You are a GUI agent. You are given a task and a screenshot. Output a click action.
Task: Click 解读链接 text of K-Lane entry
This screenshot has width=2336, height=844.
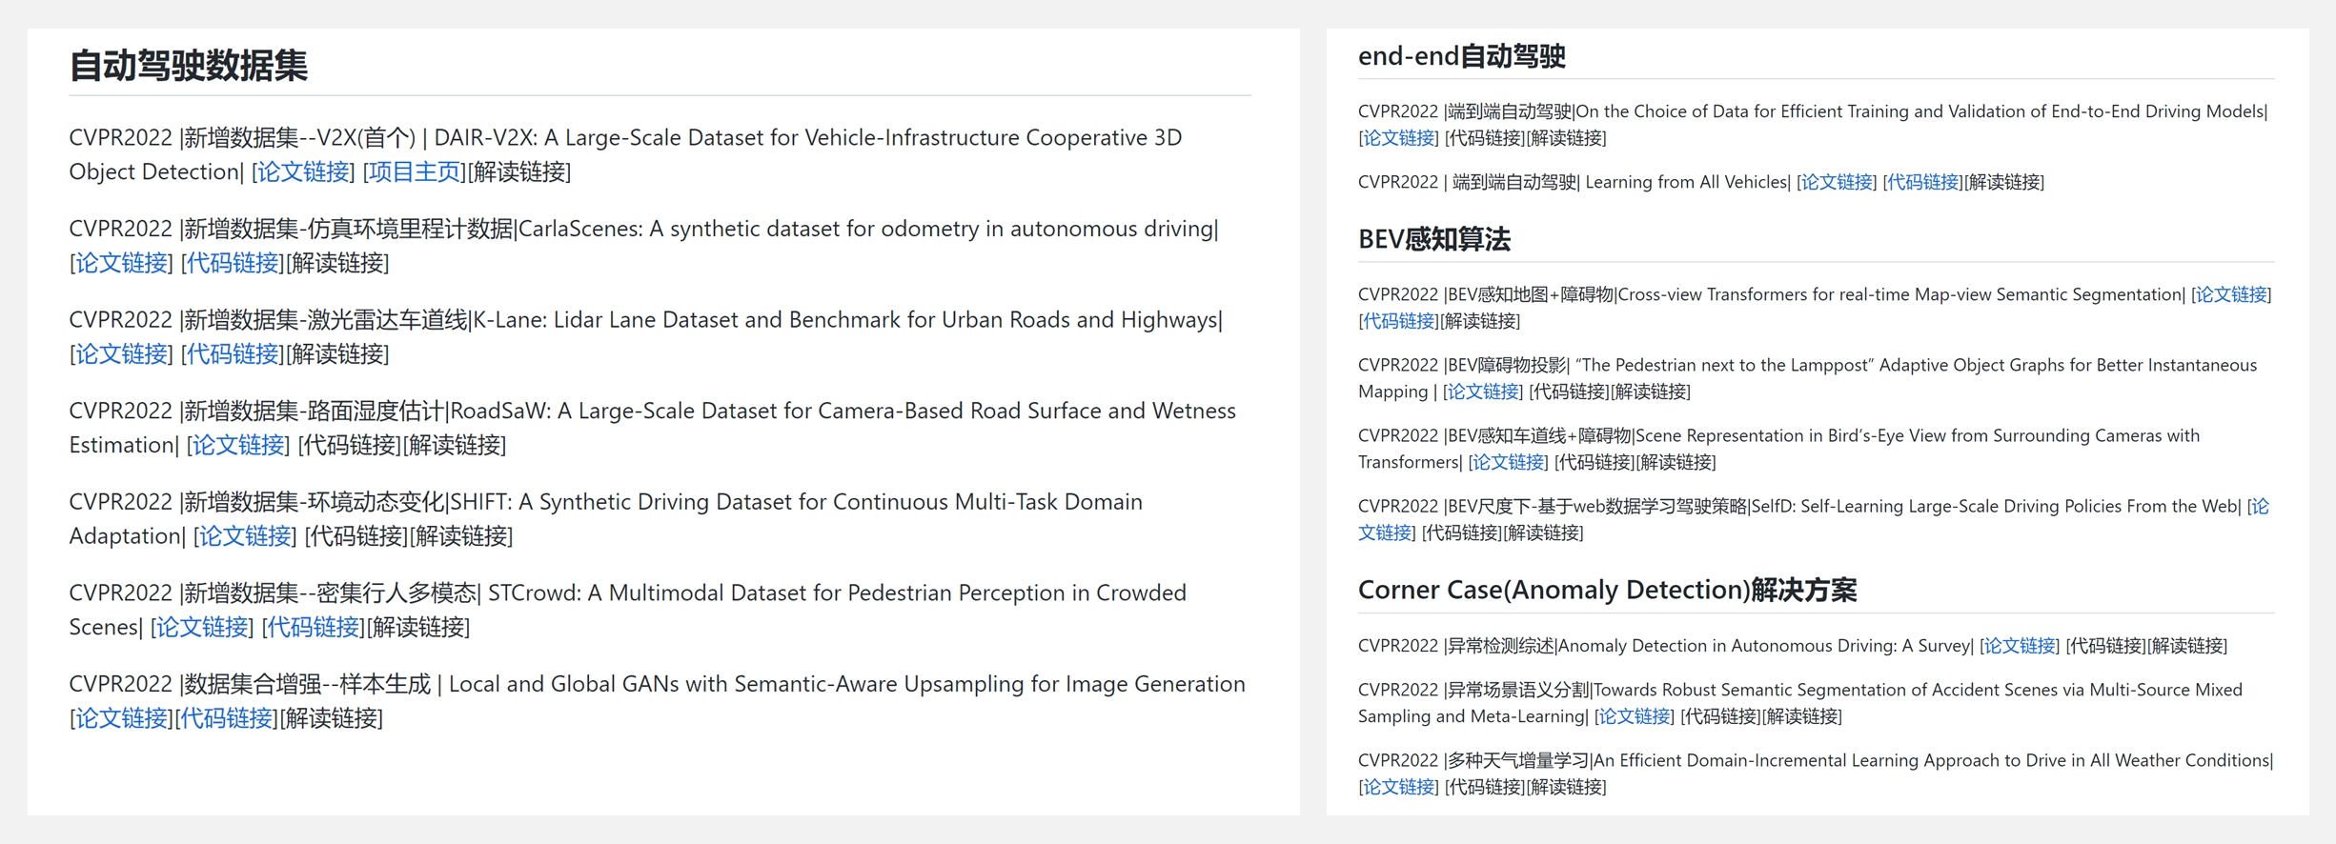click(337, 354)
